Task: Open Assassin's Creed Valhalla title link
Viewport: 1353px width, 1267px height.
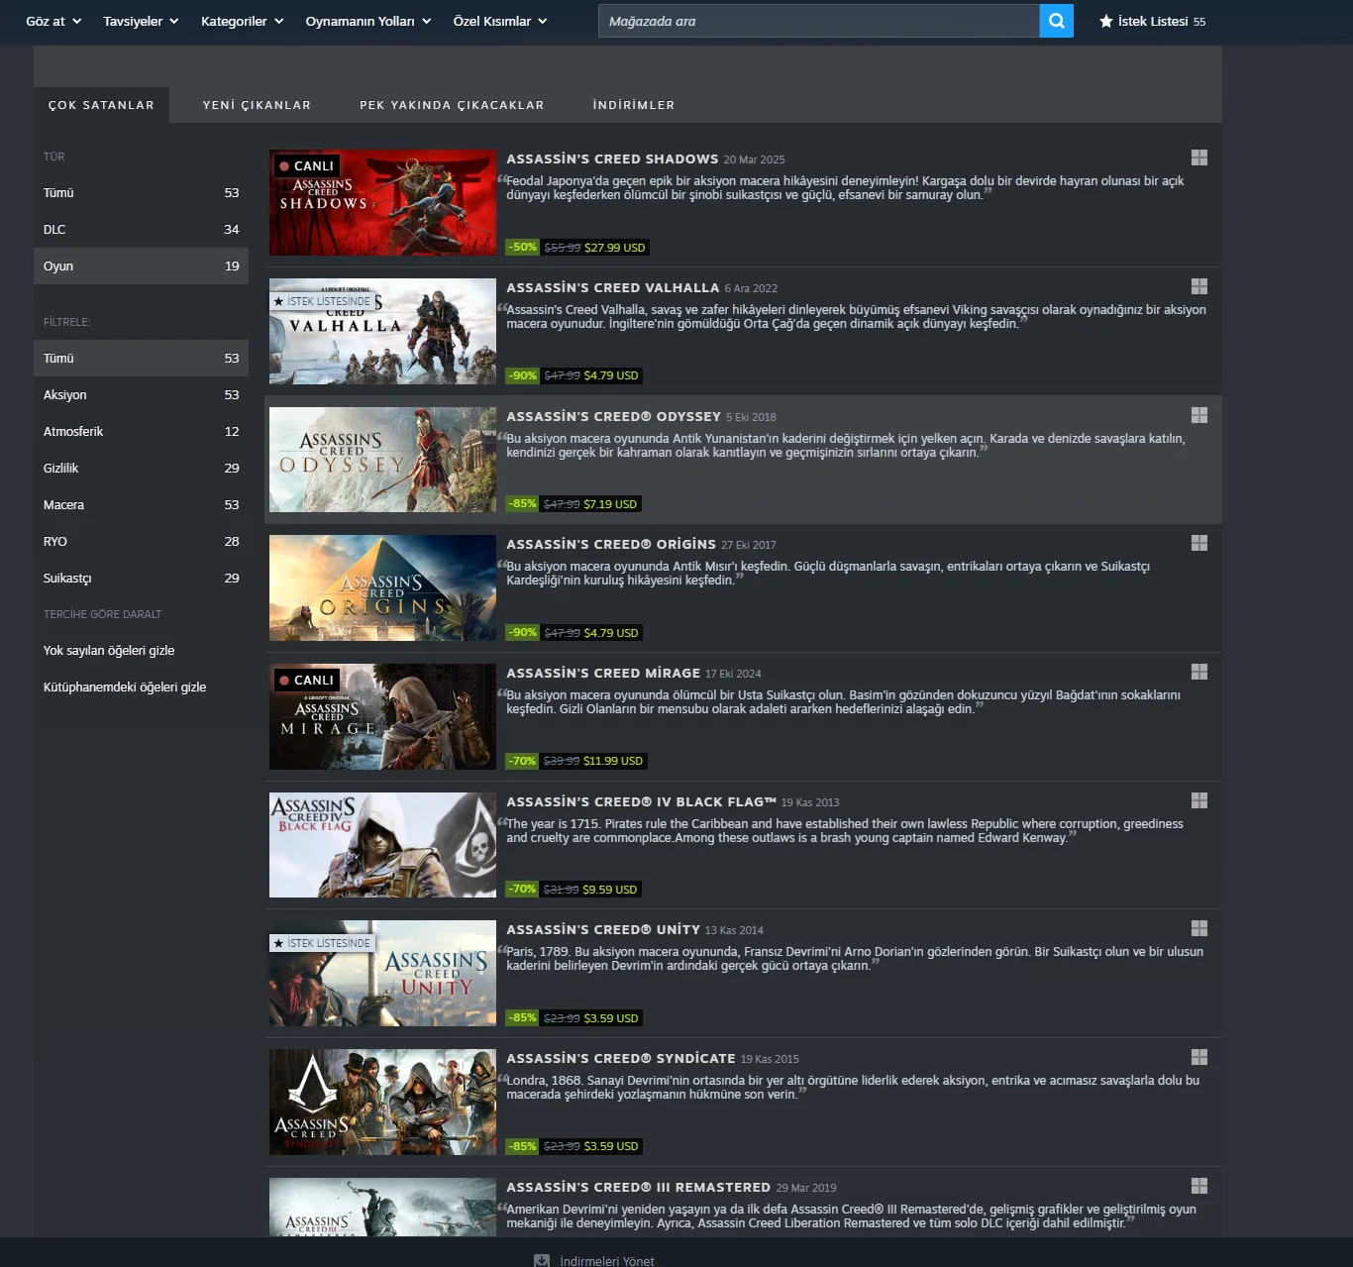Action: (x=613, y=287)
